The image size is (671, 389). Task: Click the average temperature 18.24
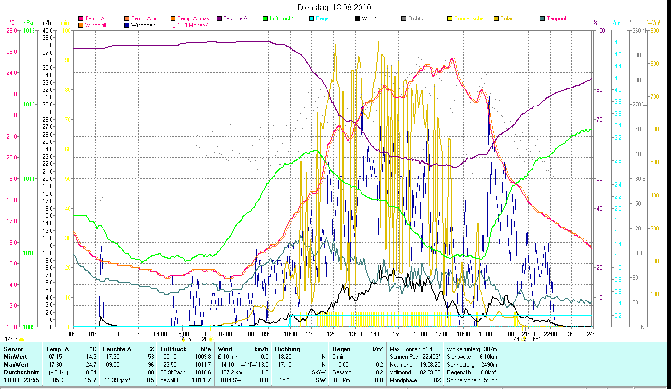89,372
